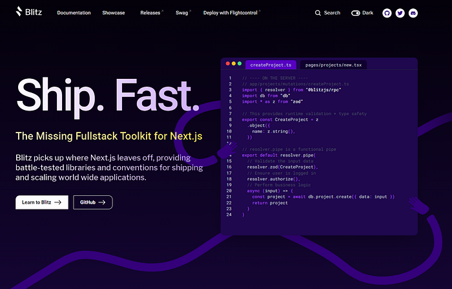Click the 'name: z.string(),' code line

tap(274, 131)
